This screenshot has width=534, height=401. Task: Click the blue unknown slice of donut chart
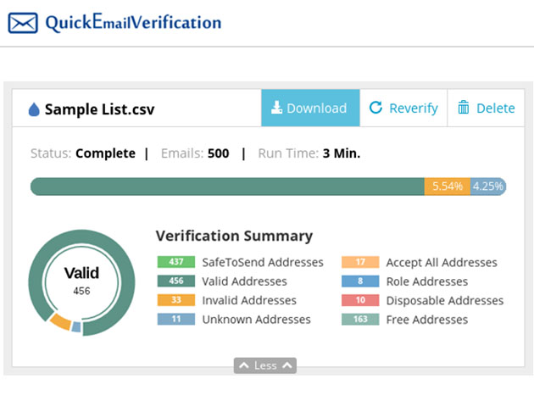[76, 326]
